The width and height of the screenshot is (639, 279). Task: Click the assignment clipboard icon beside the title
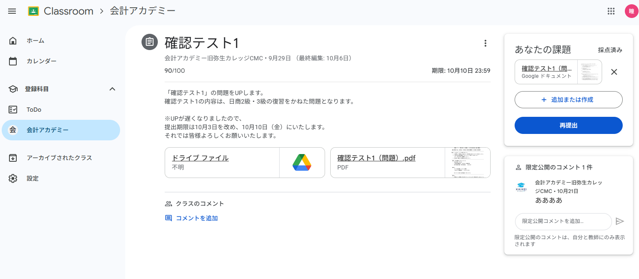tap(150, 42)
